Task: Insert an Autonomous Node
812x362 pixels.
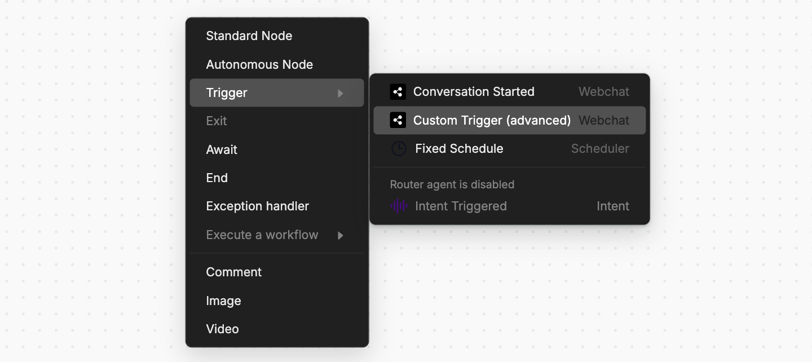Action: coord(277,64)
